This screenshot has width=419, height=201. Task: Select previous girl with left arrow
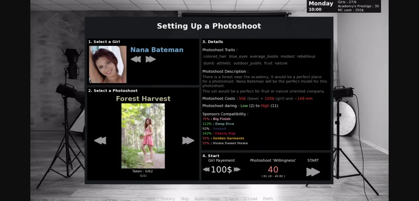(136, 59)
